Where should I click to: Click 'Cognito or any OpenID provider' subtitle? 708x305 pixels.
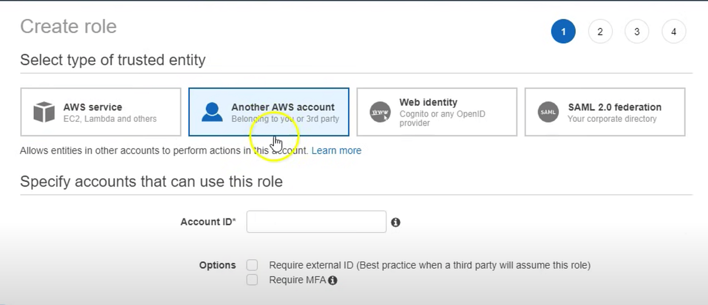coord(442,118)
